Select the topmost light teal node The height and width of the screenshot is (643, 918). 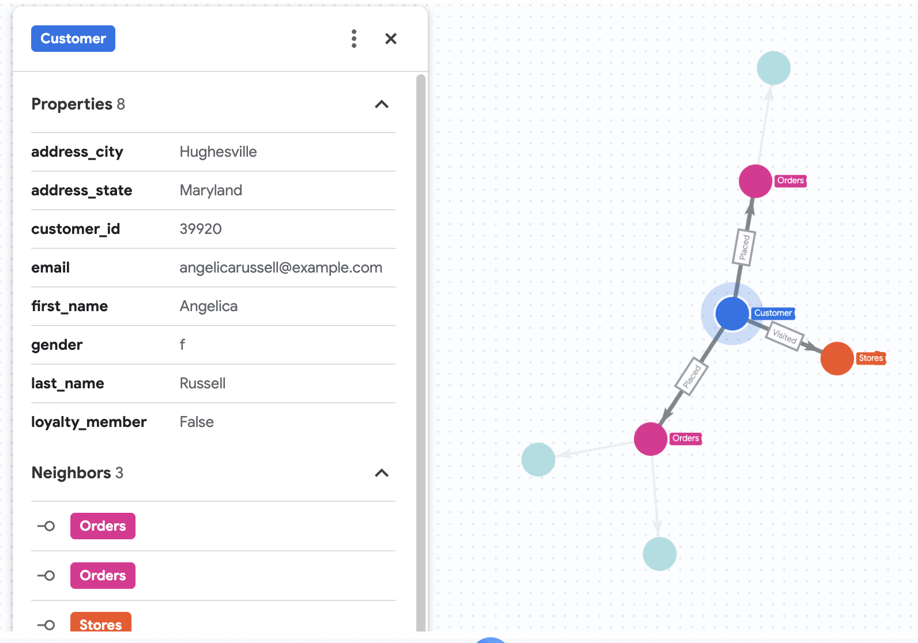773,68
